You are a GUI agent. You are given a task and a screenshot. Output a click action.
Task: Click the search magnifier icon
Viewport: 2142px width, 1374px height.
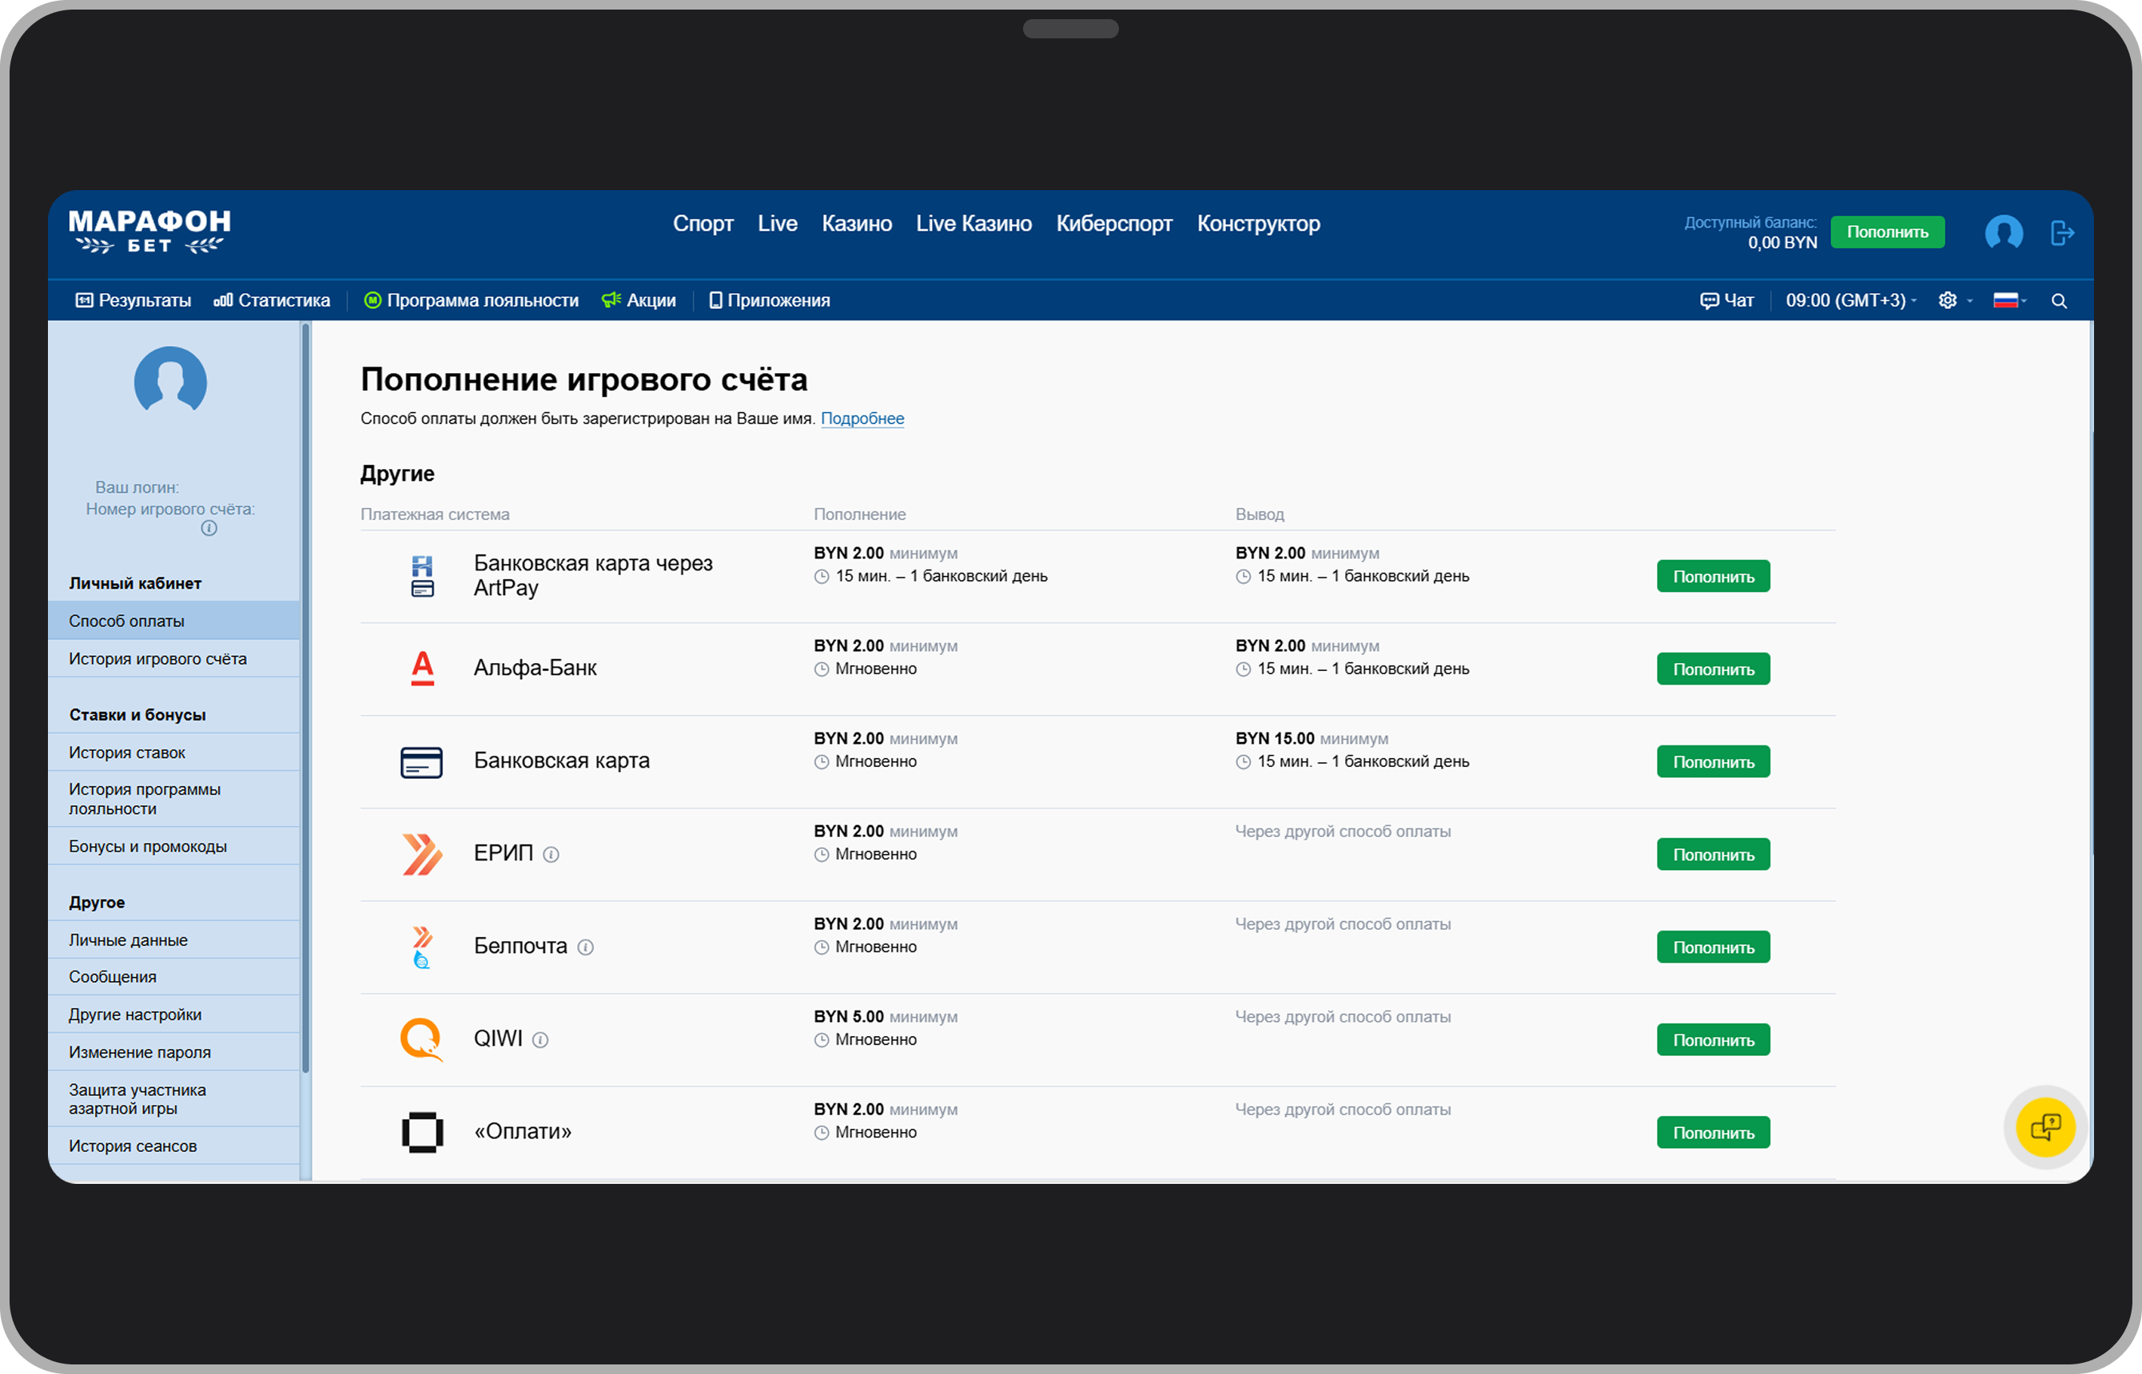click(x=2059, y=300)
